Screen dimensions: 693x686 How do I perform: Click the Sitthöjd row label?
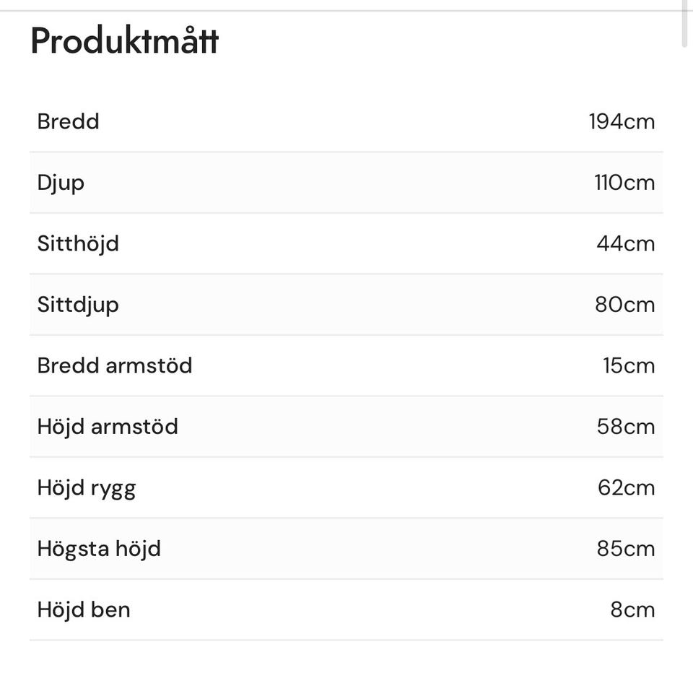pos(78,243)
